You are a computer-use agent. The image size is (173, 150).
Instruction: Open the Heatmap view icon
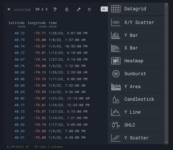116,61
